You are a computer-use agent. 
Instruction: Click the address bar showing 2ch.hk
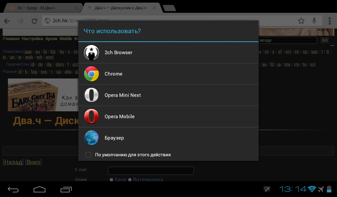[182, 21]
